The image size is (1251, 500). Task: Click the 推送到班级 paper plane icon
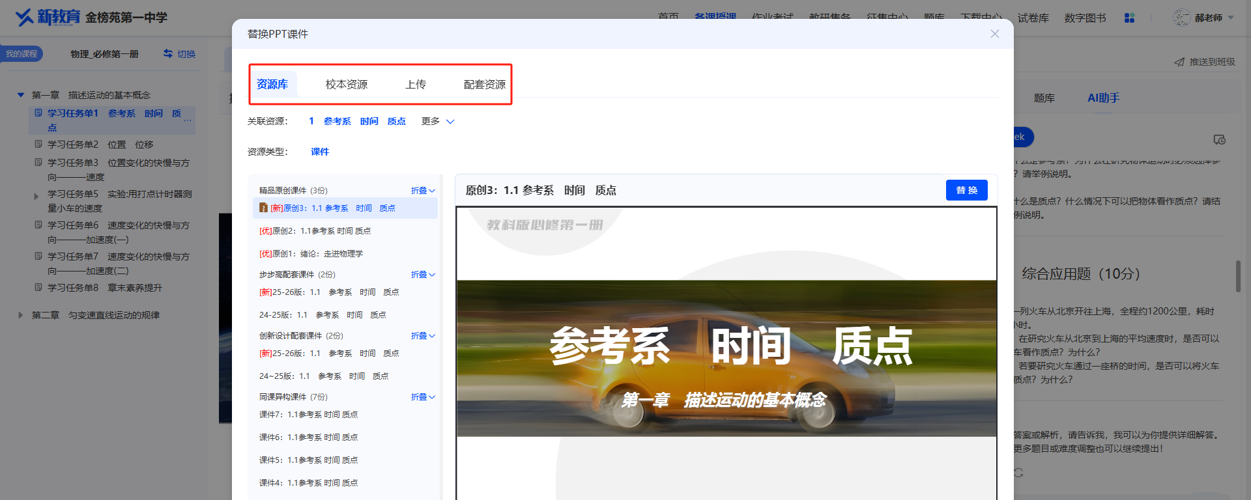pos(1179,62)
